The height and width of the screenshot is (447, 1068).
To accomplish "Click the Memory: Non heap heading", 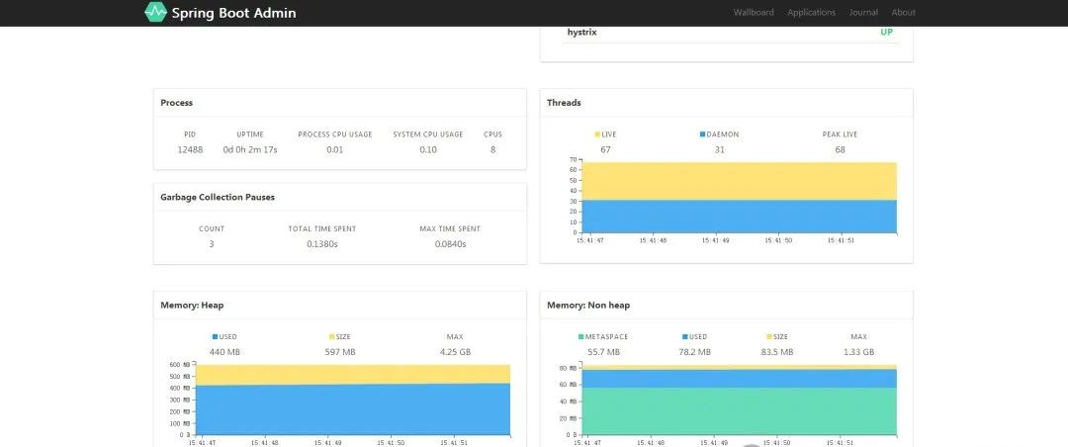I will tap(588, 306).
